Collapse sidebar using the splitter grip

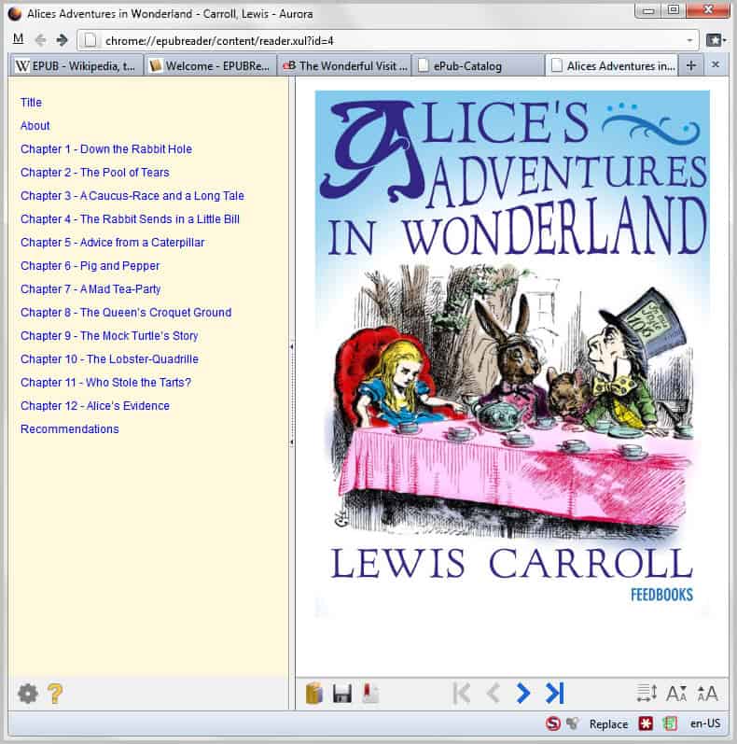292,394
